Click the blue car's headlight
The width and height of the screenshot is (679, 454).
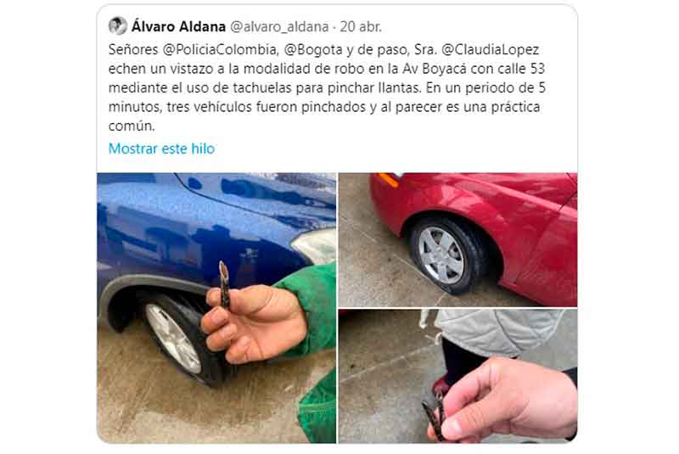click(x=315, y=246)
